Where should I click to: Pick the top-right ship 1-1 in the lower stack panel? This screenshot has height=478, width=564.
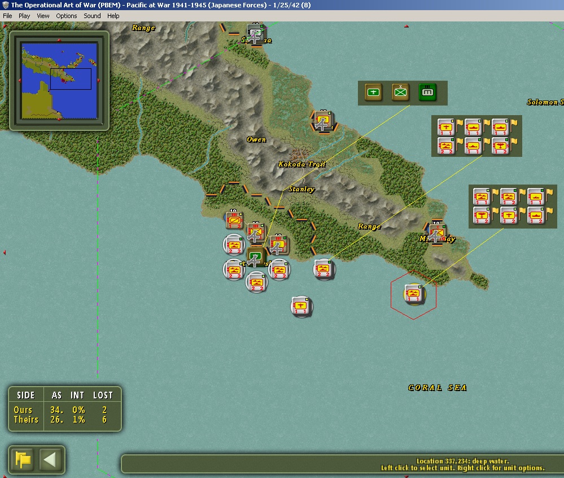(x=536, y=197)
